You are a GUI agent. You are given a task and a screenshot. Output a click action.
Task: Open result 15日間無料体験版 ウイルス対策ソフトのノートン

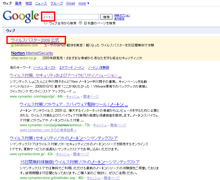coord(80,162)
